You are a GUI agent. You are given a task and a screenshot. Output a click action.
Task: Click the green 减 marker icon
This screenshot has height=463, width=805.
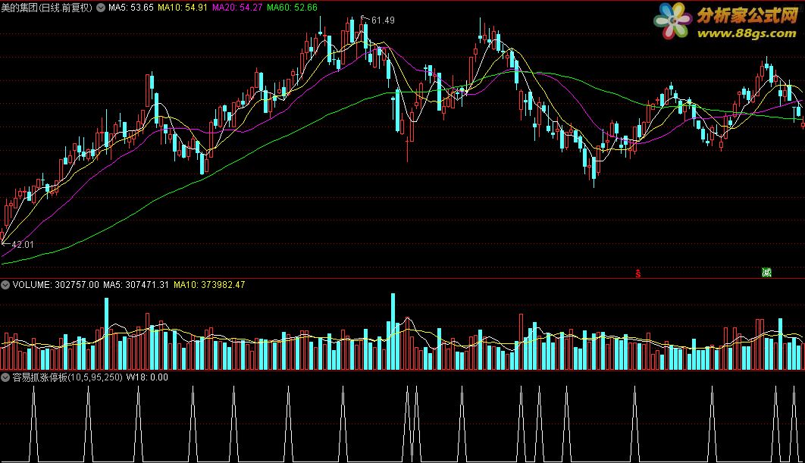tap(766, 273)
